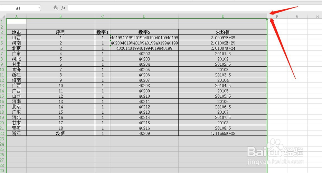The width and height of the screenshot is (322, 173).
Task: Click the 序号 value 10
Action: [x=61, y=85]
